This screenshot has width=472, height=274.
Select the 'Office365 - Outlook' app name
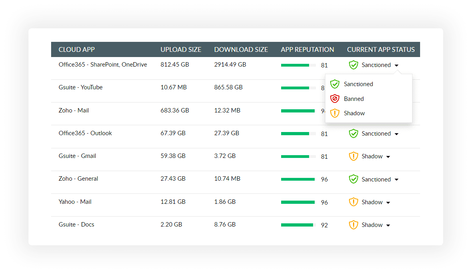tap(85, 133)
